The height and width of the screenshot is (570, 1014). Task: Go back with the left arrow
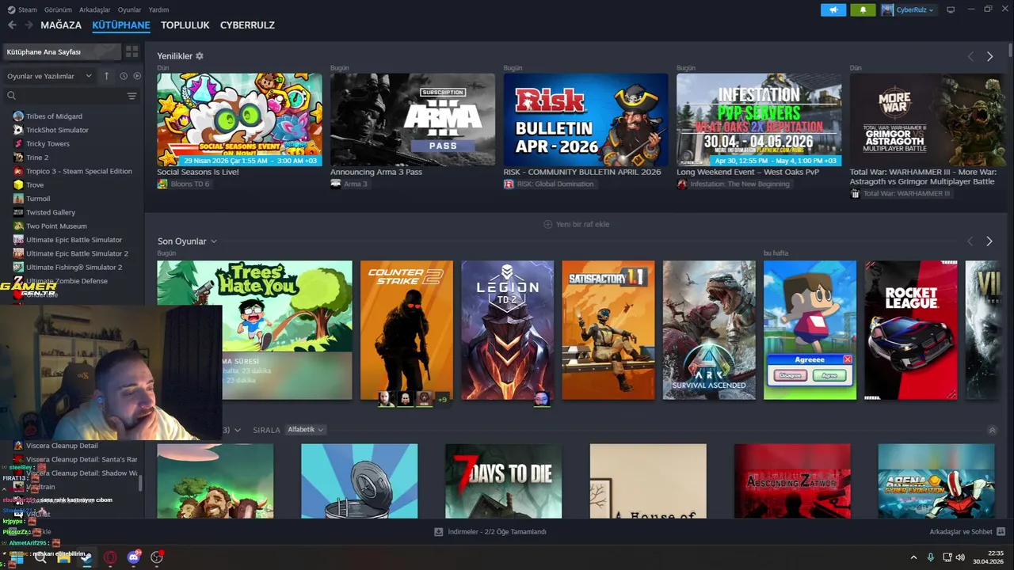point(12,25)
